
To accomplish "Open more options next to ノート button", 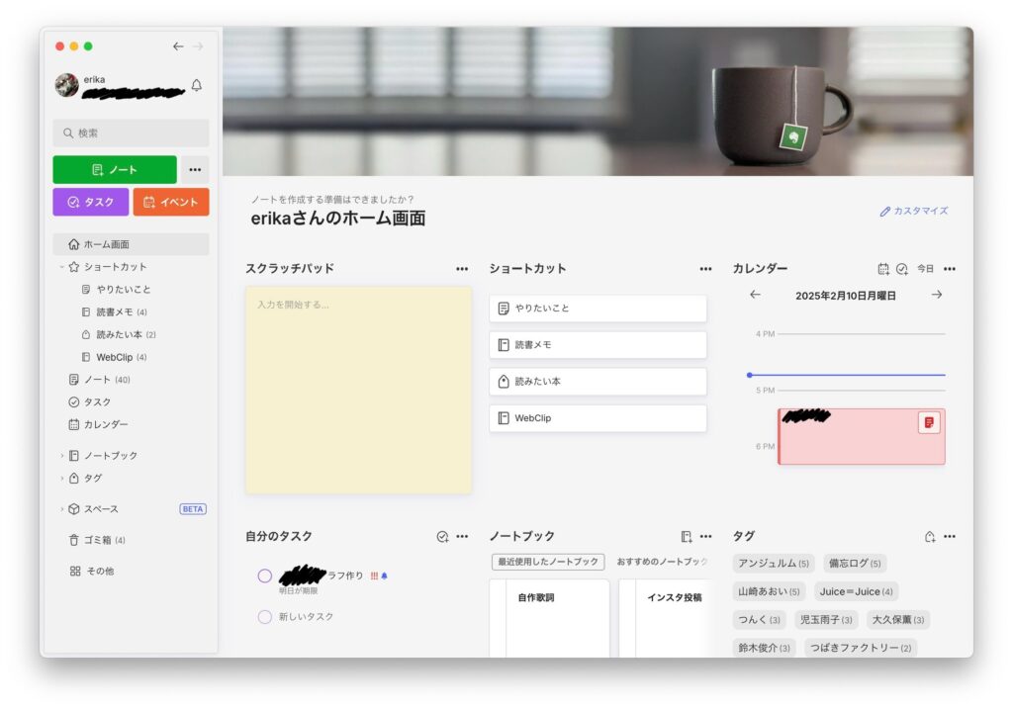I will (x=195, y=170).
